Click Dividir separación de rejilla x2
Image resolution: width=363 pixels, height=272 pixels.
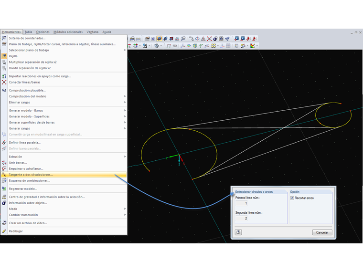coord(64,68)
